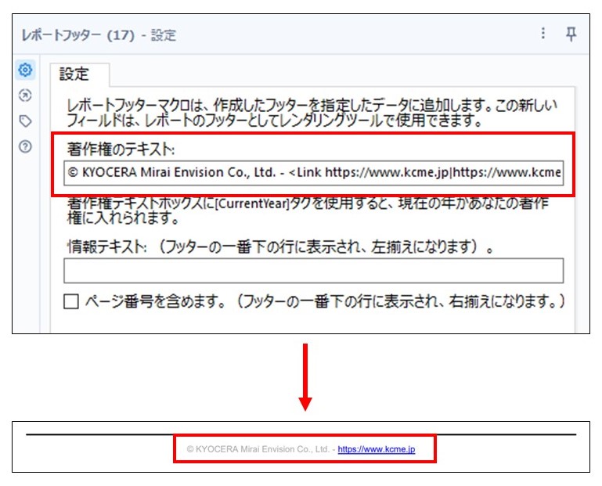Screen dimensions: 602x486
Task: Click the Help question mark icon
Action: point(26,146)
